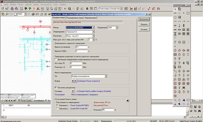Click the floppy disk save icon in output toolbar

point(195,107)
